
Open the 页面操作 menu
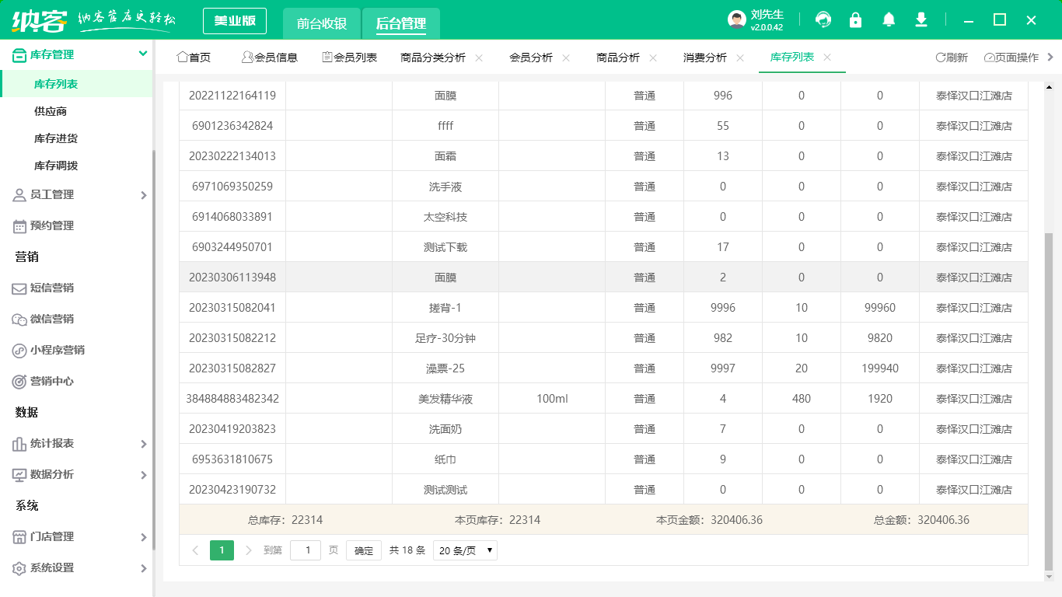click(1011, 58)
